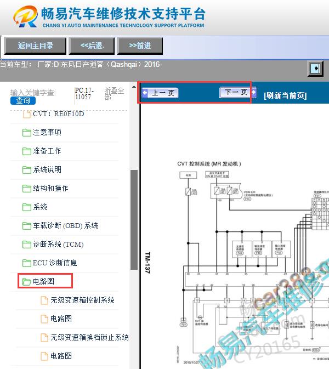Click the page icon beside 无级变速箱控制系统
Viewport: 329px width, 369px height.
44,300
